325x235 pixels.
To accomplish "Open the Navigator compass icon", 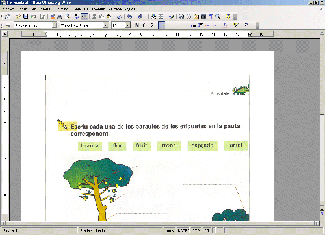I will [x=188, y=16].
